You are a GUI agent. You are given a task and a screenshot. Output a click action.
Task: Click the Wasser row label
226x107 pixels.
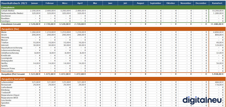[x=5, y=40]
